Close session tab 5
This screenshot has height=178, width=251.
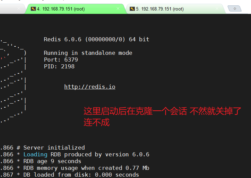tap(217, 8)
